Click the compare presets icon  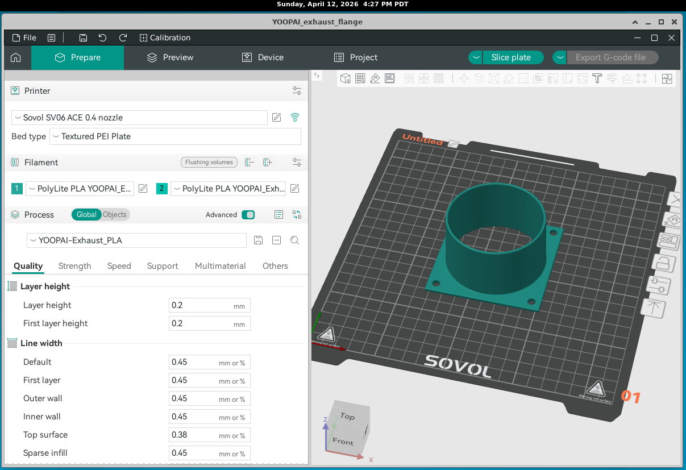(297, 215)
